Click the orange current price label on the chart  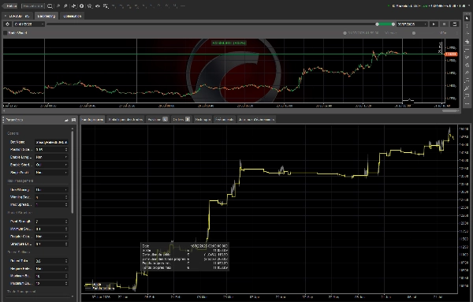point(451,54)
